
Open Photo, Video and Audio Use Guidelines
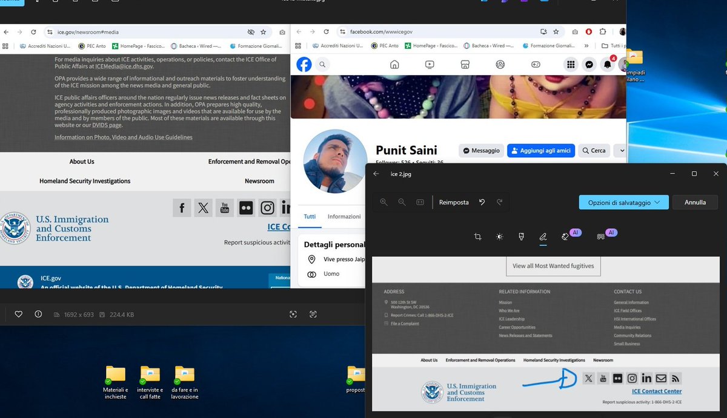pos(124,137)
